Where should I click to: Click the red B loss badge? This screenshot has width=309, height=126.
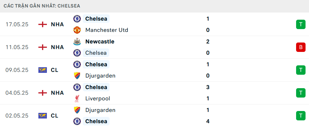click(x=301, y=47)
